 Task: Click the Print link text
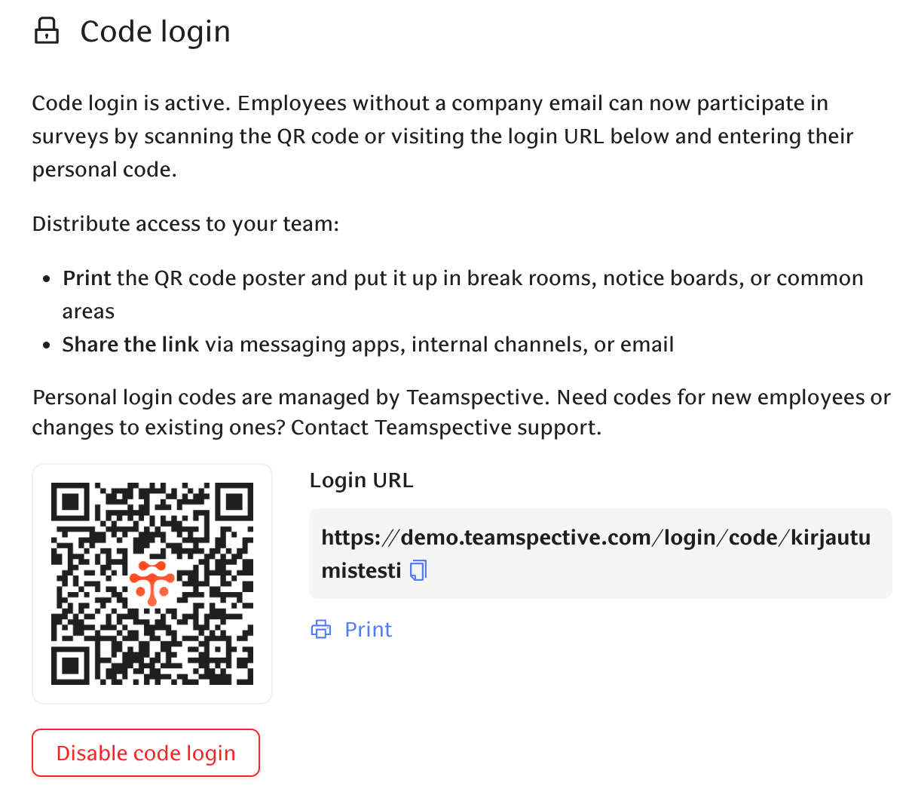[x=368, y=629]
